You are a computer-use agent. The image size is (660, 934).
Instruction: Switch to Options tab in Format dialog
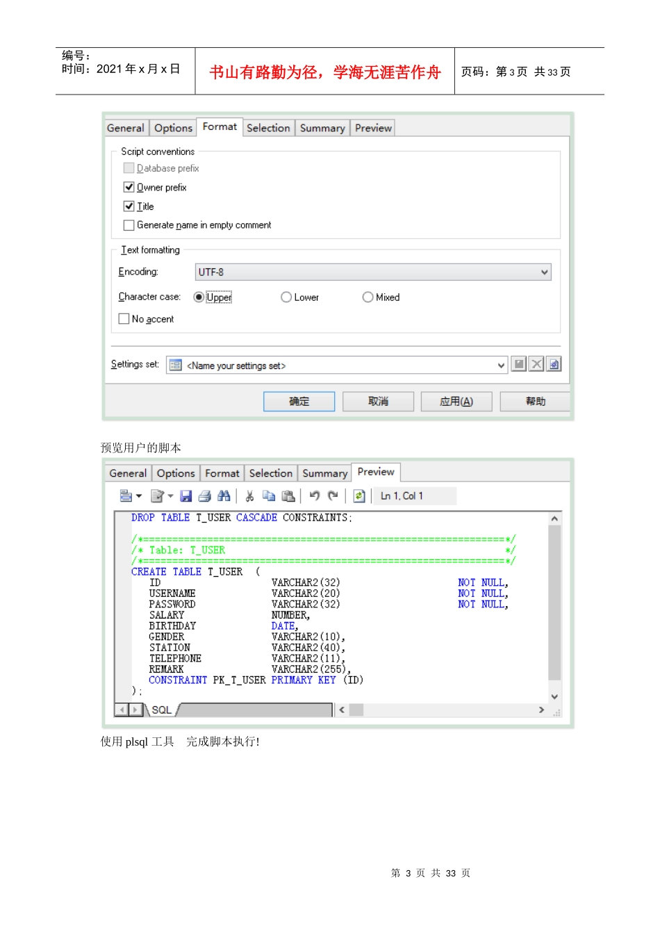tap(173, 128)
